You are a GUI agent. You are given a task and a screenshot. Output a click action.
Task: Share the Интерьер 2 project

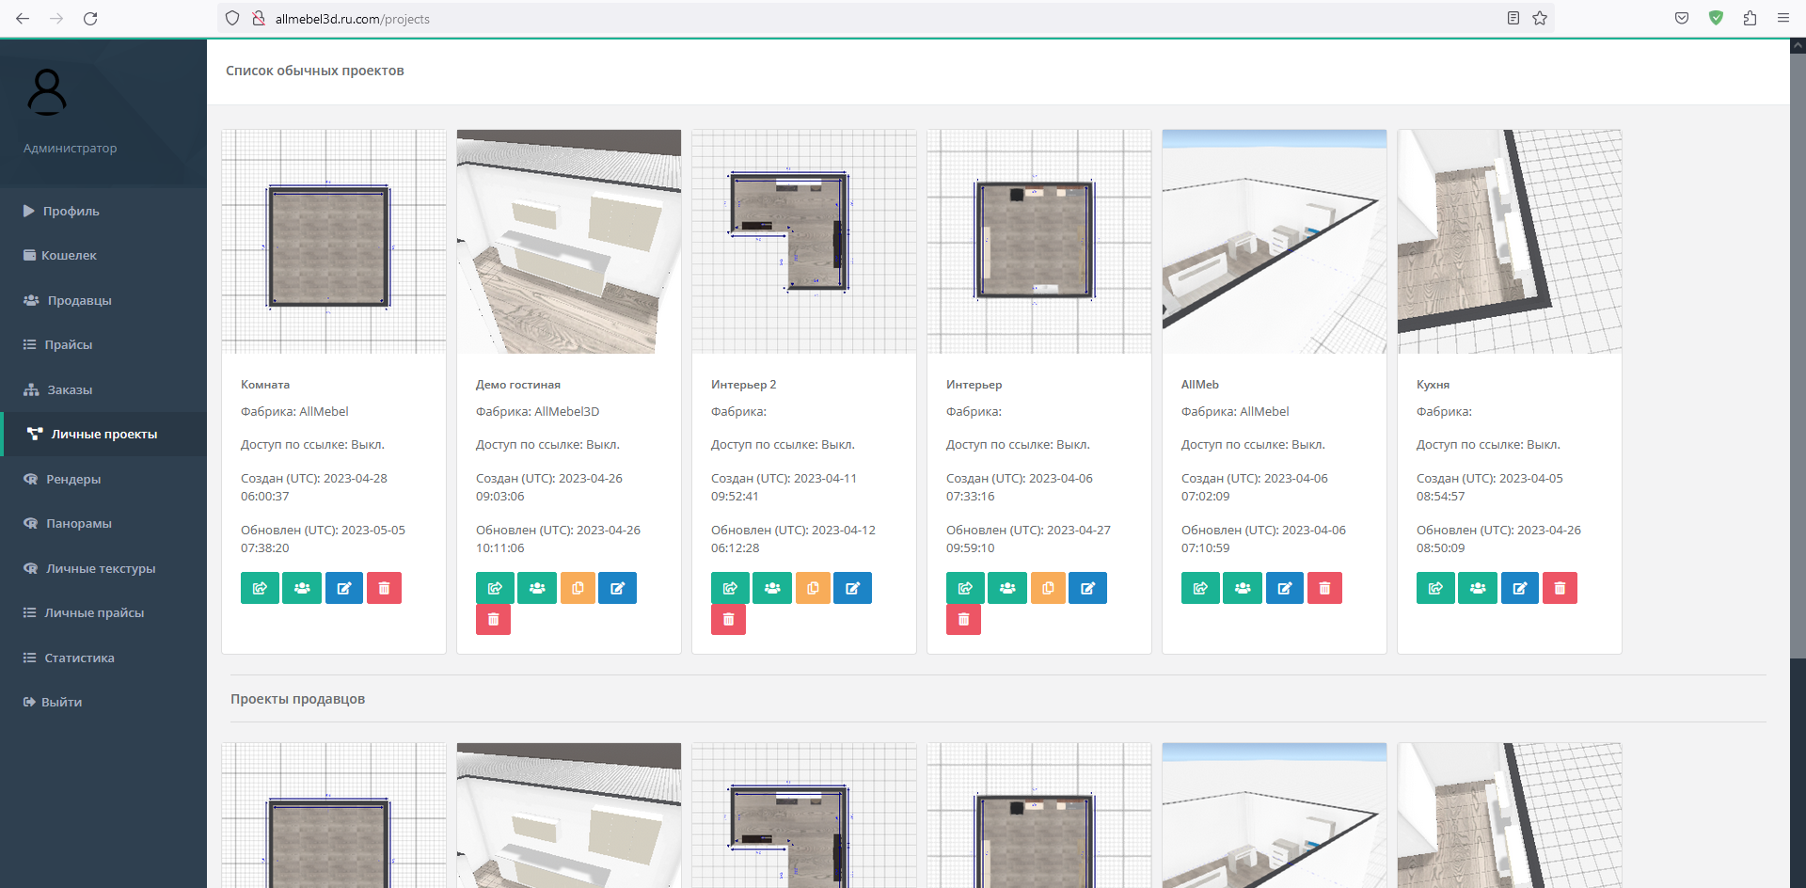point(730,588)
